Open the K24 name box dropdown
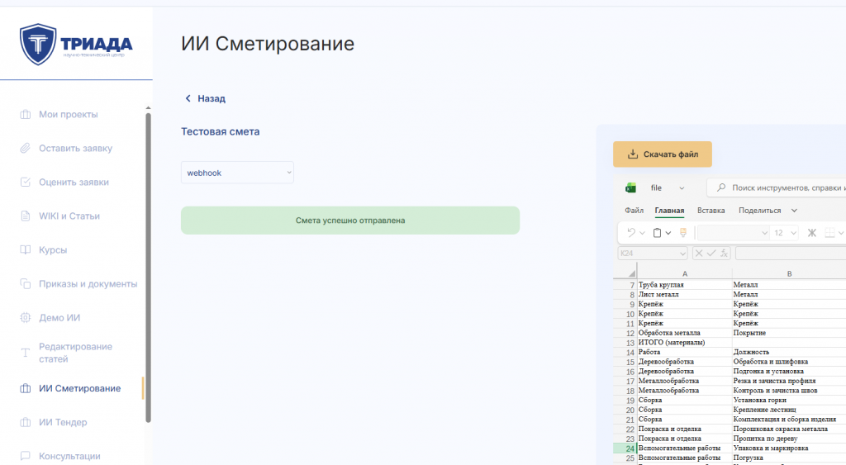846x465 pixels. 682,254
